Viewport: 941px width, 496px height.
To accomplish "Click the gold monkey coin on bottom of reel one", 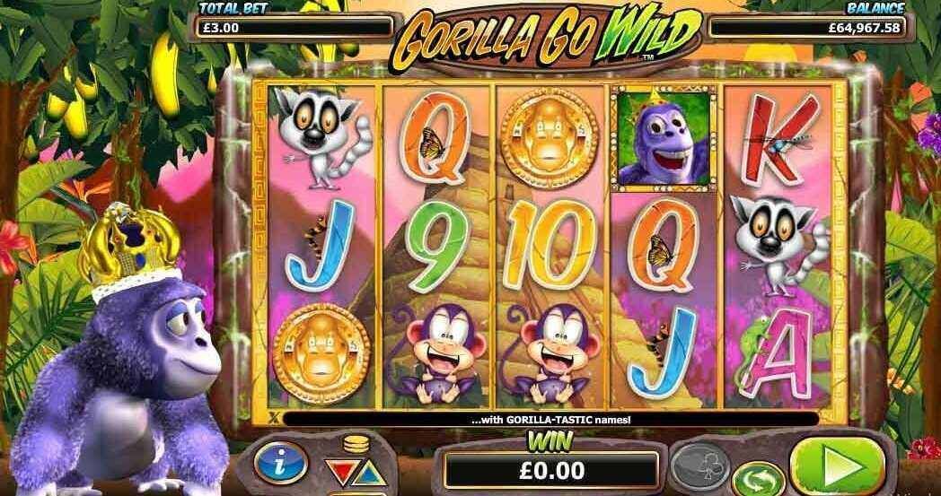I will coord(321,354).
